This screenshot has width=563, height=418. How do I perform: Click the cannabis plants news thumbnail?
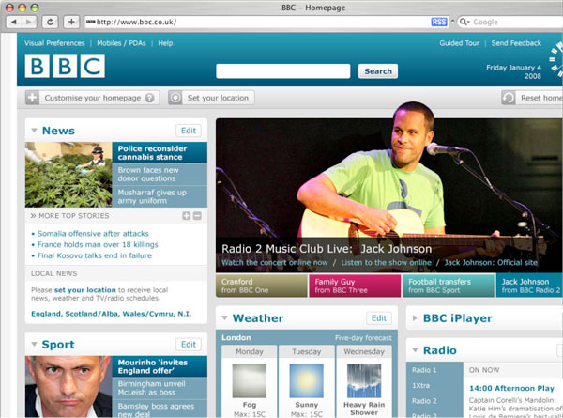click(x=68, y=175)
